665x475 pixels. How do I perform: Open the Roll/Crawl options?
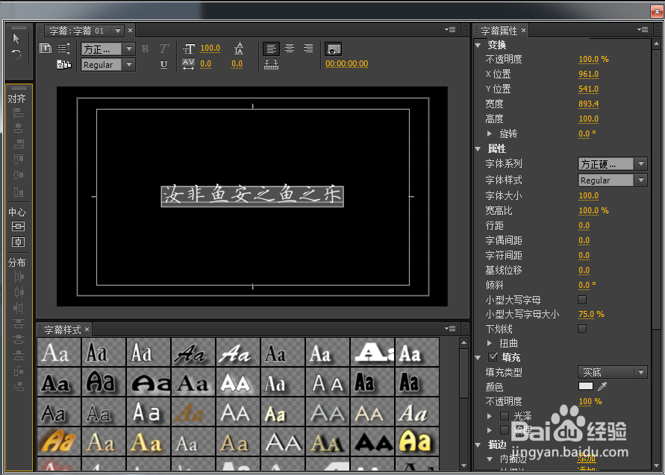64,48
